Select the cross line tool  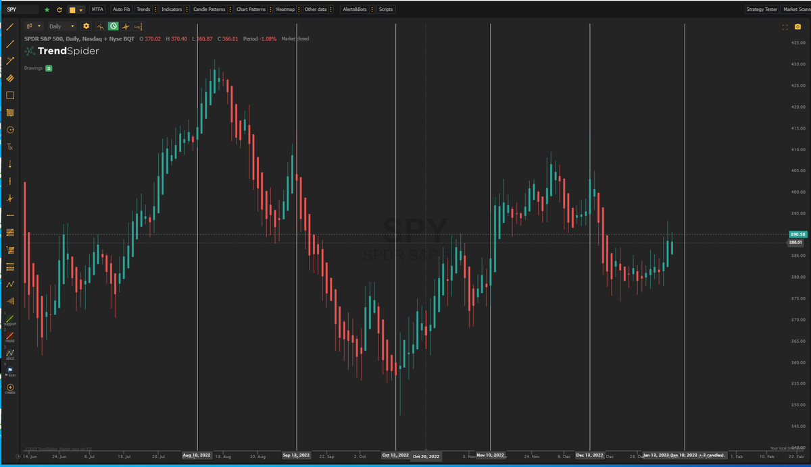click(x=10, y=198)
